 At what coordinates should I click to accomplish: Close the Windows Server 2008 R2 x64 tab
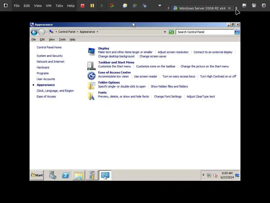(x=229, y=8)
